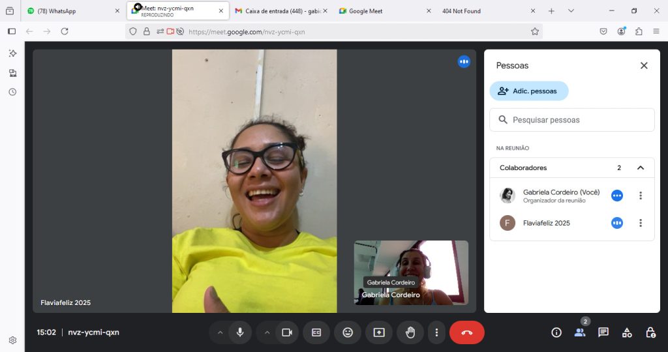668x352 pixels.
Task: Open meeting details info icon
Action: (556, 332)
